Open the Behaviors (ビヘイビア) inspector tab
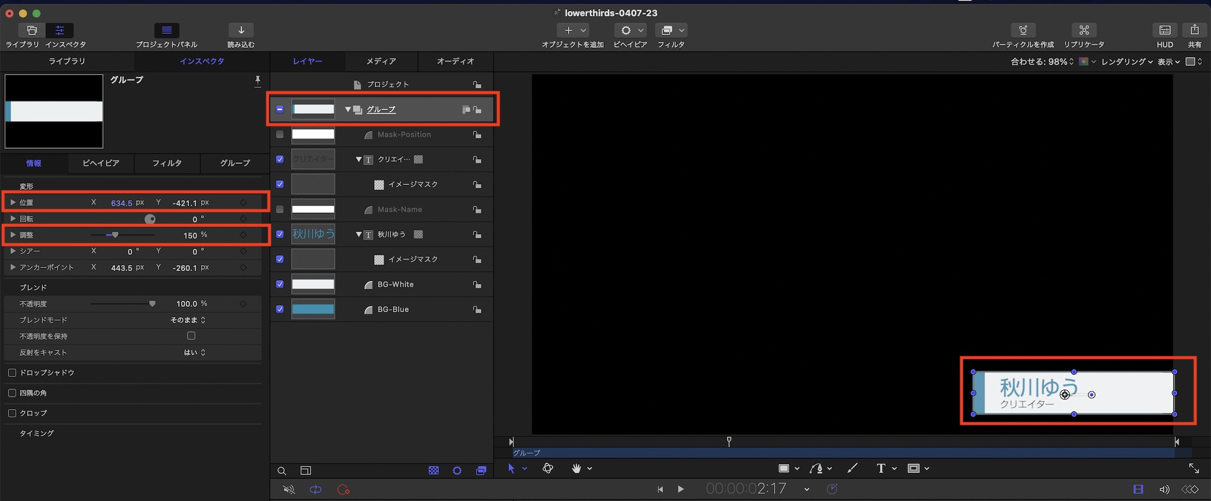Viewport: 1211px width, 501px height. pyautogui.click(x=101, y=163)
